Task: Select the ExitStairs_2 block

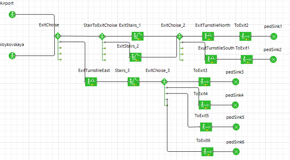Action: 136,57
